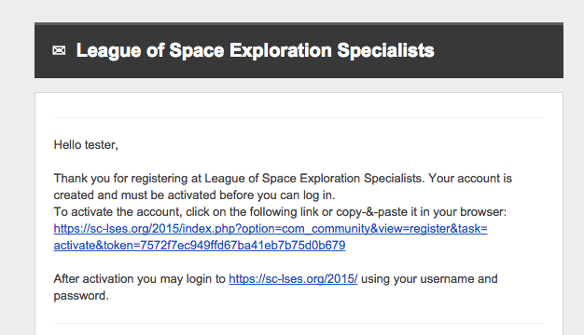Click the word 'password.' at paragraph end

click(x=81, y=296)
